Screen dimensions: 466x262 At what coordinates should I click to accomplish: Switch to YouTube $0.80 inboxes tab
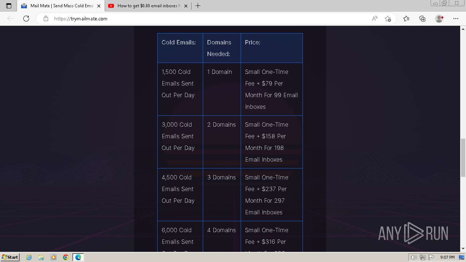[148, 6]
